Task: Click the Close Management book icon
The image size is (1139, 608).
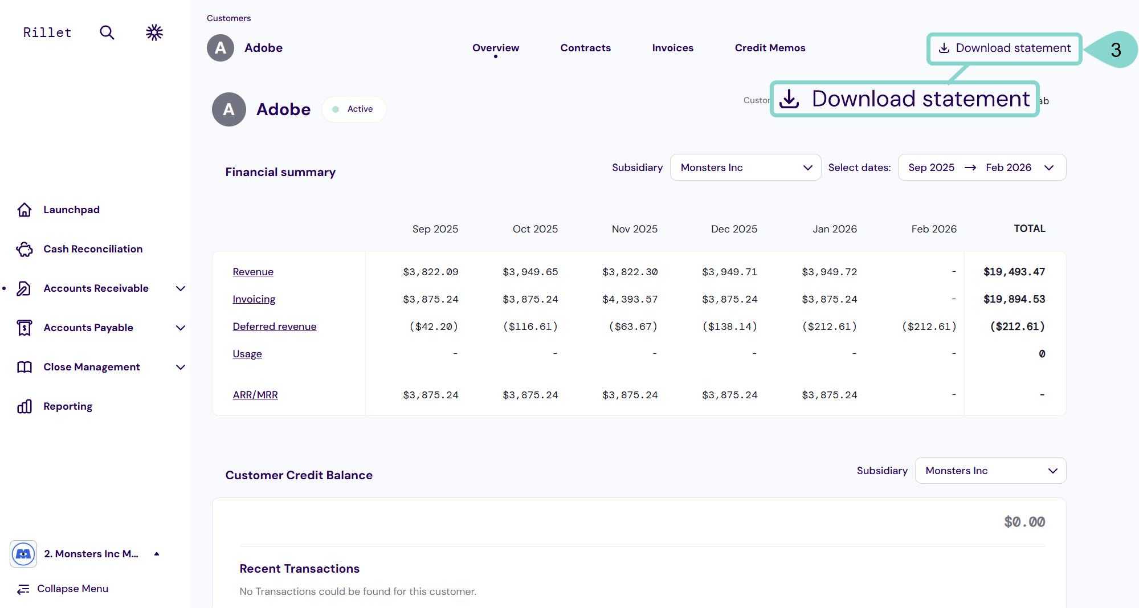Action: tap(25, 367)
